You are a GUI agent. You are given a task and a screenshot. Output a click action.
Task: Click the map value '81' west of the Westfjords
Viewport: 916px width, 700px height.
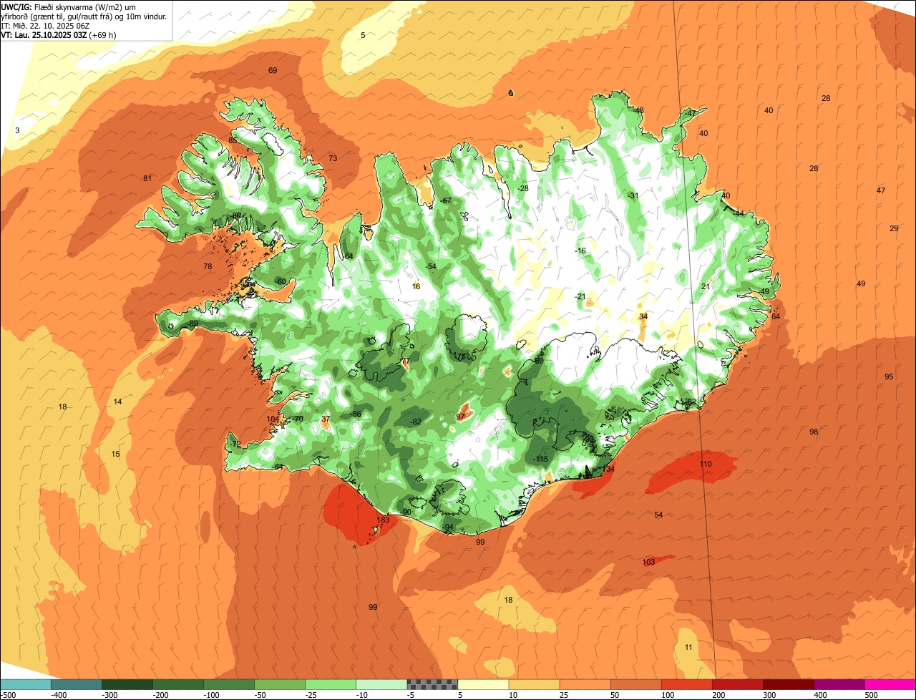click(147, 178)
